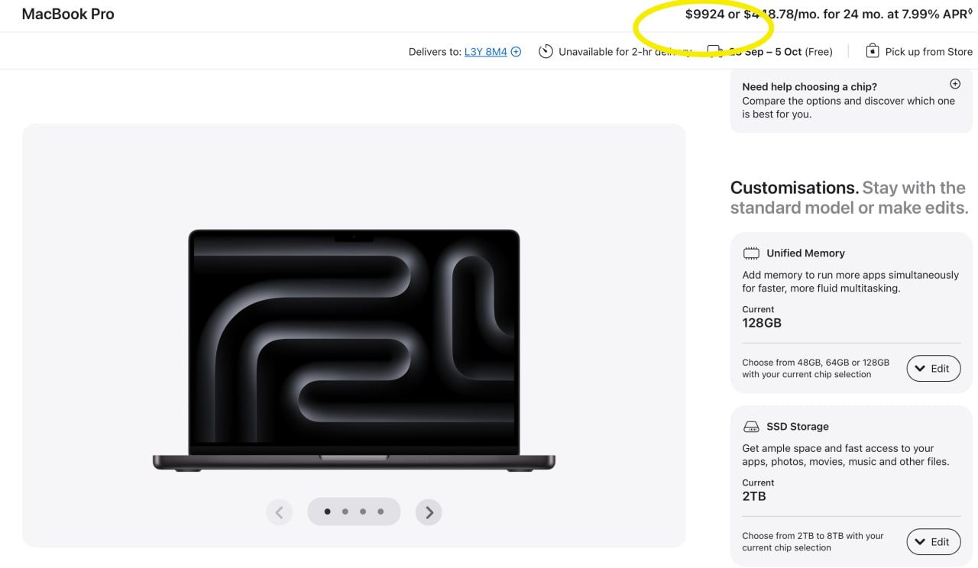Click the 'Pick up from Store' text
Image resolution: width=978 pixels, height=568 pixels.
coord(929,52)
